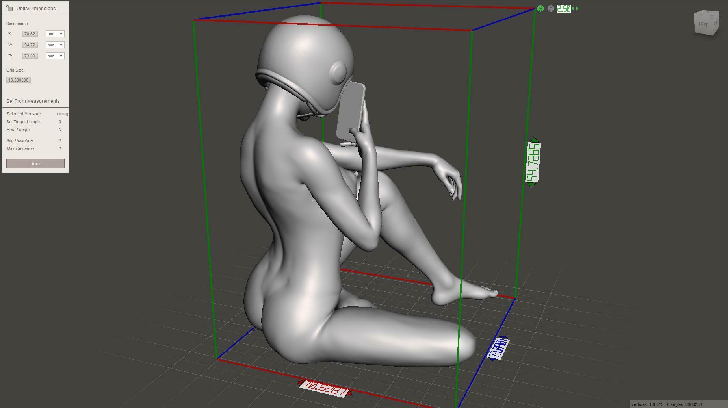Screen dimensions: 728x408
Task: Click the green 94.7285 height dimension label
Action: (533, 163)
